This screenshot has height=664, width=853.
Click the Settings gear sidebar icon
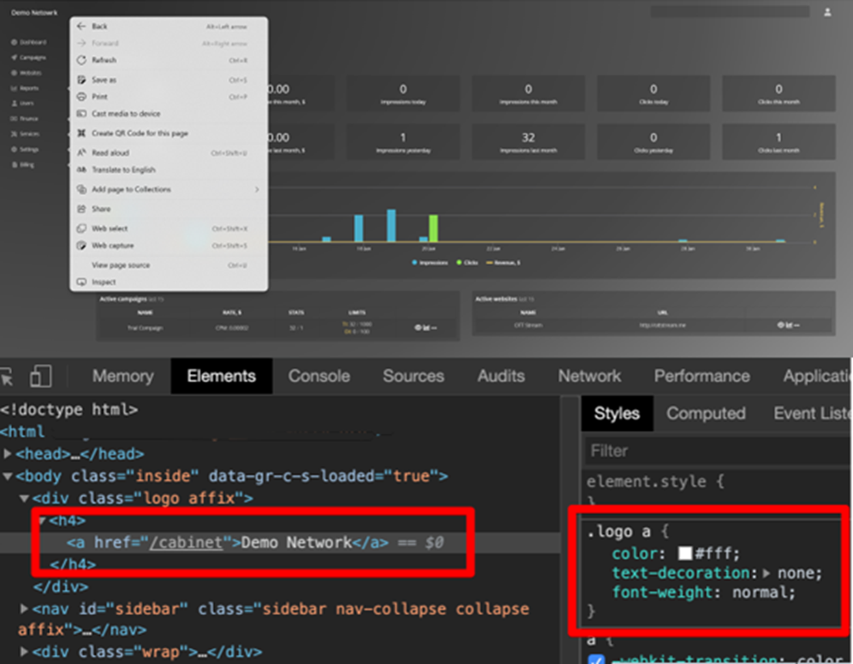pyautogui.click(x=15, y=150)
